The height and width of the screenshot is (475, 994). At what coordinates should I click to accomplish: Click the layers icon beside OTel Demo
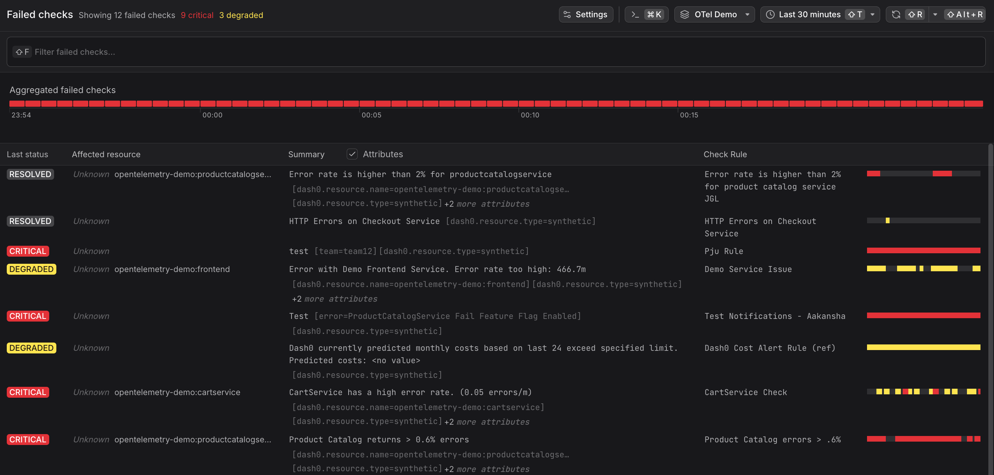[x=684, y=15]
